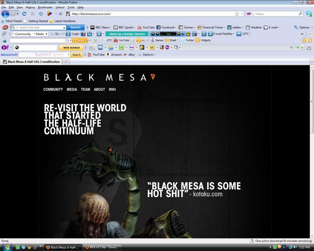Open Amazon from the BienneSoft toolbar

114,55
